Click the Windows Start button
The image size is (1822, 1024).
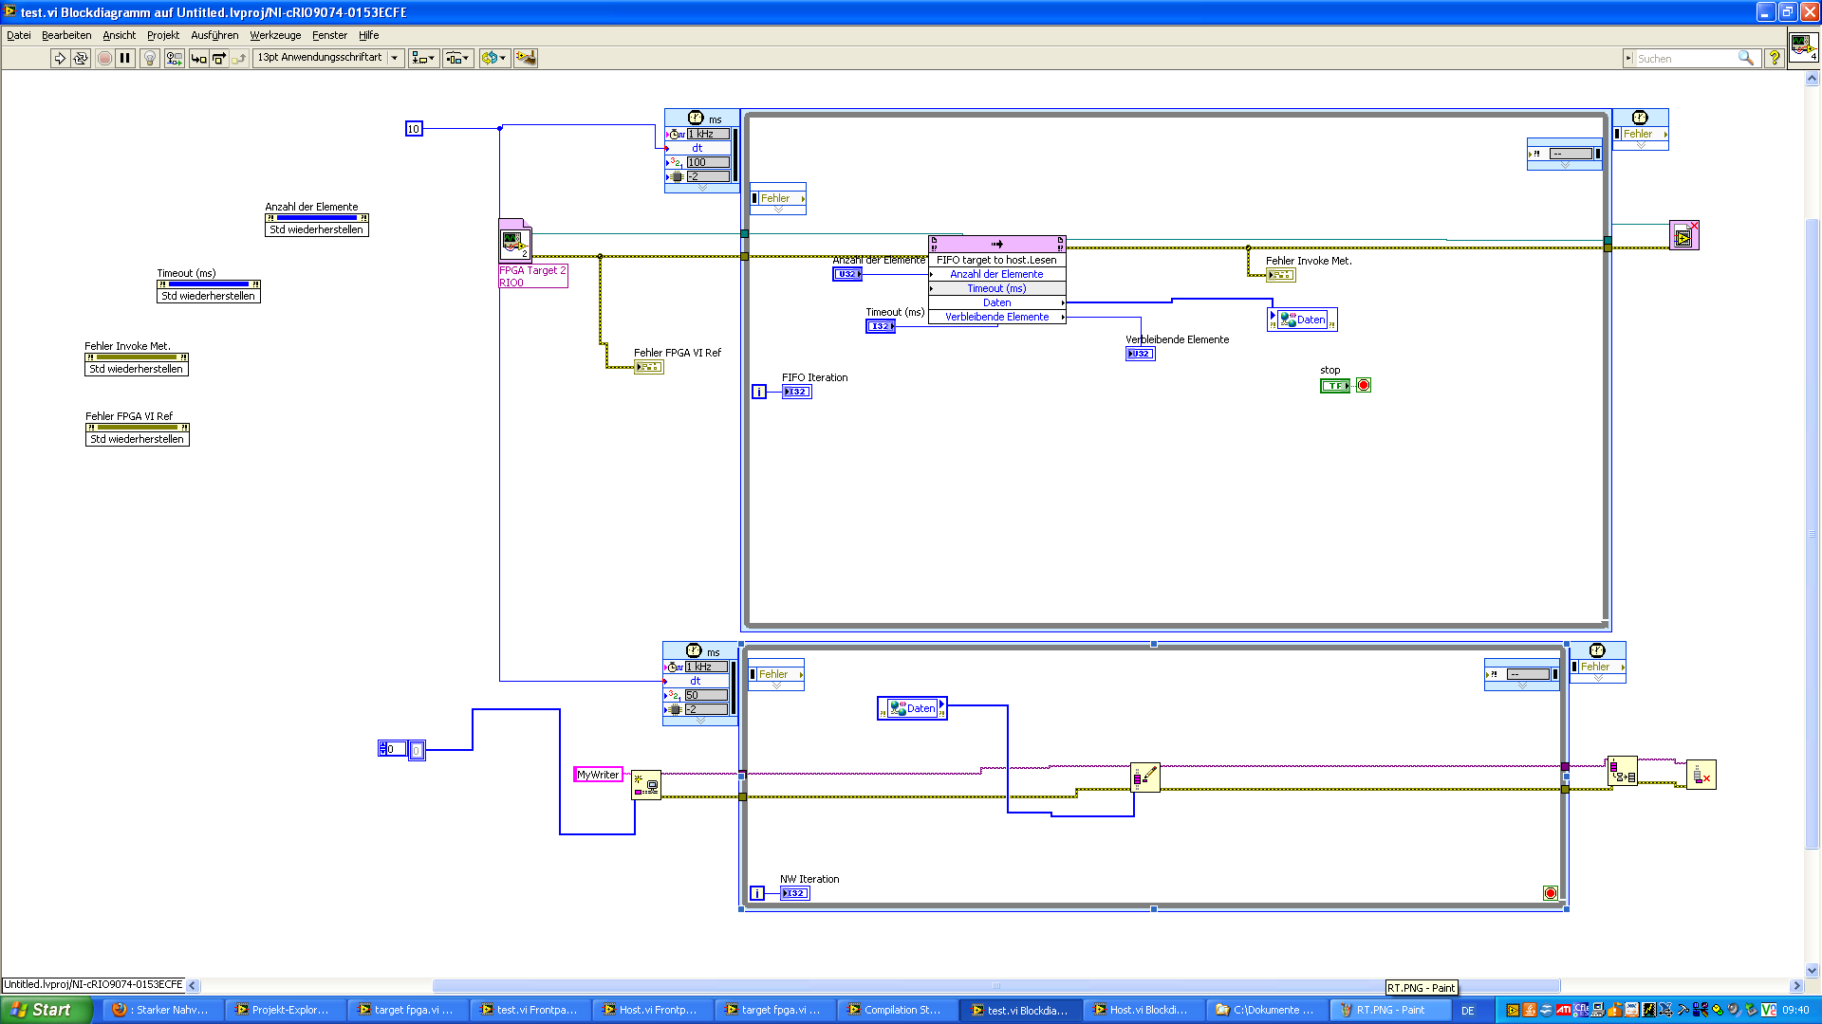tap(44, 1010)
